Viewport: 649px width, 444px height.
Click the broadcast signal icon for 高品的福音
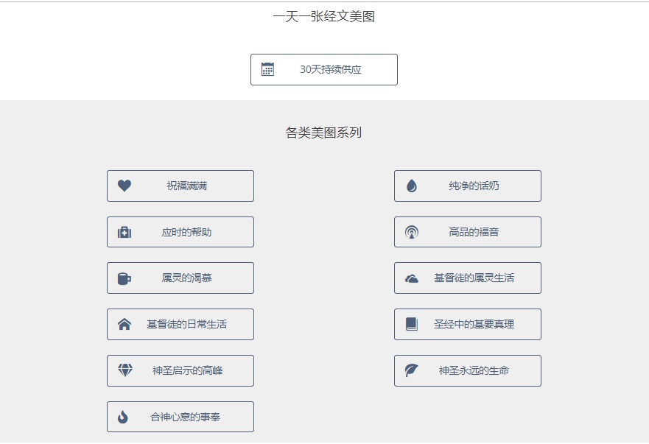tap(412, 233)
